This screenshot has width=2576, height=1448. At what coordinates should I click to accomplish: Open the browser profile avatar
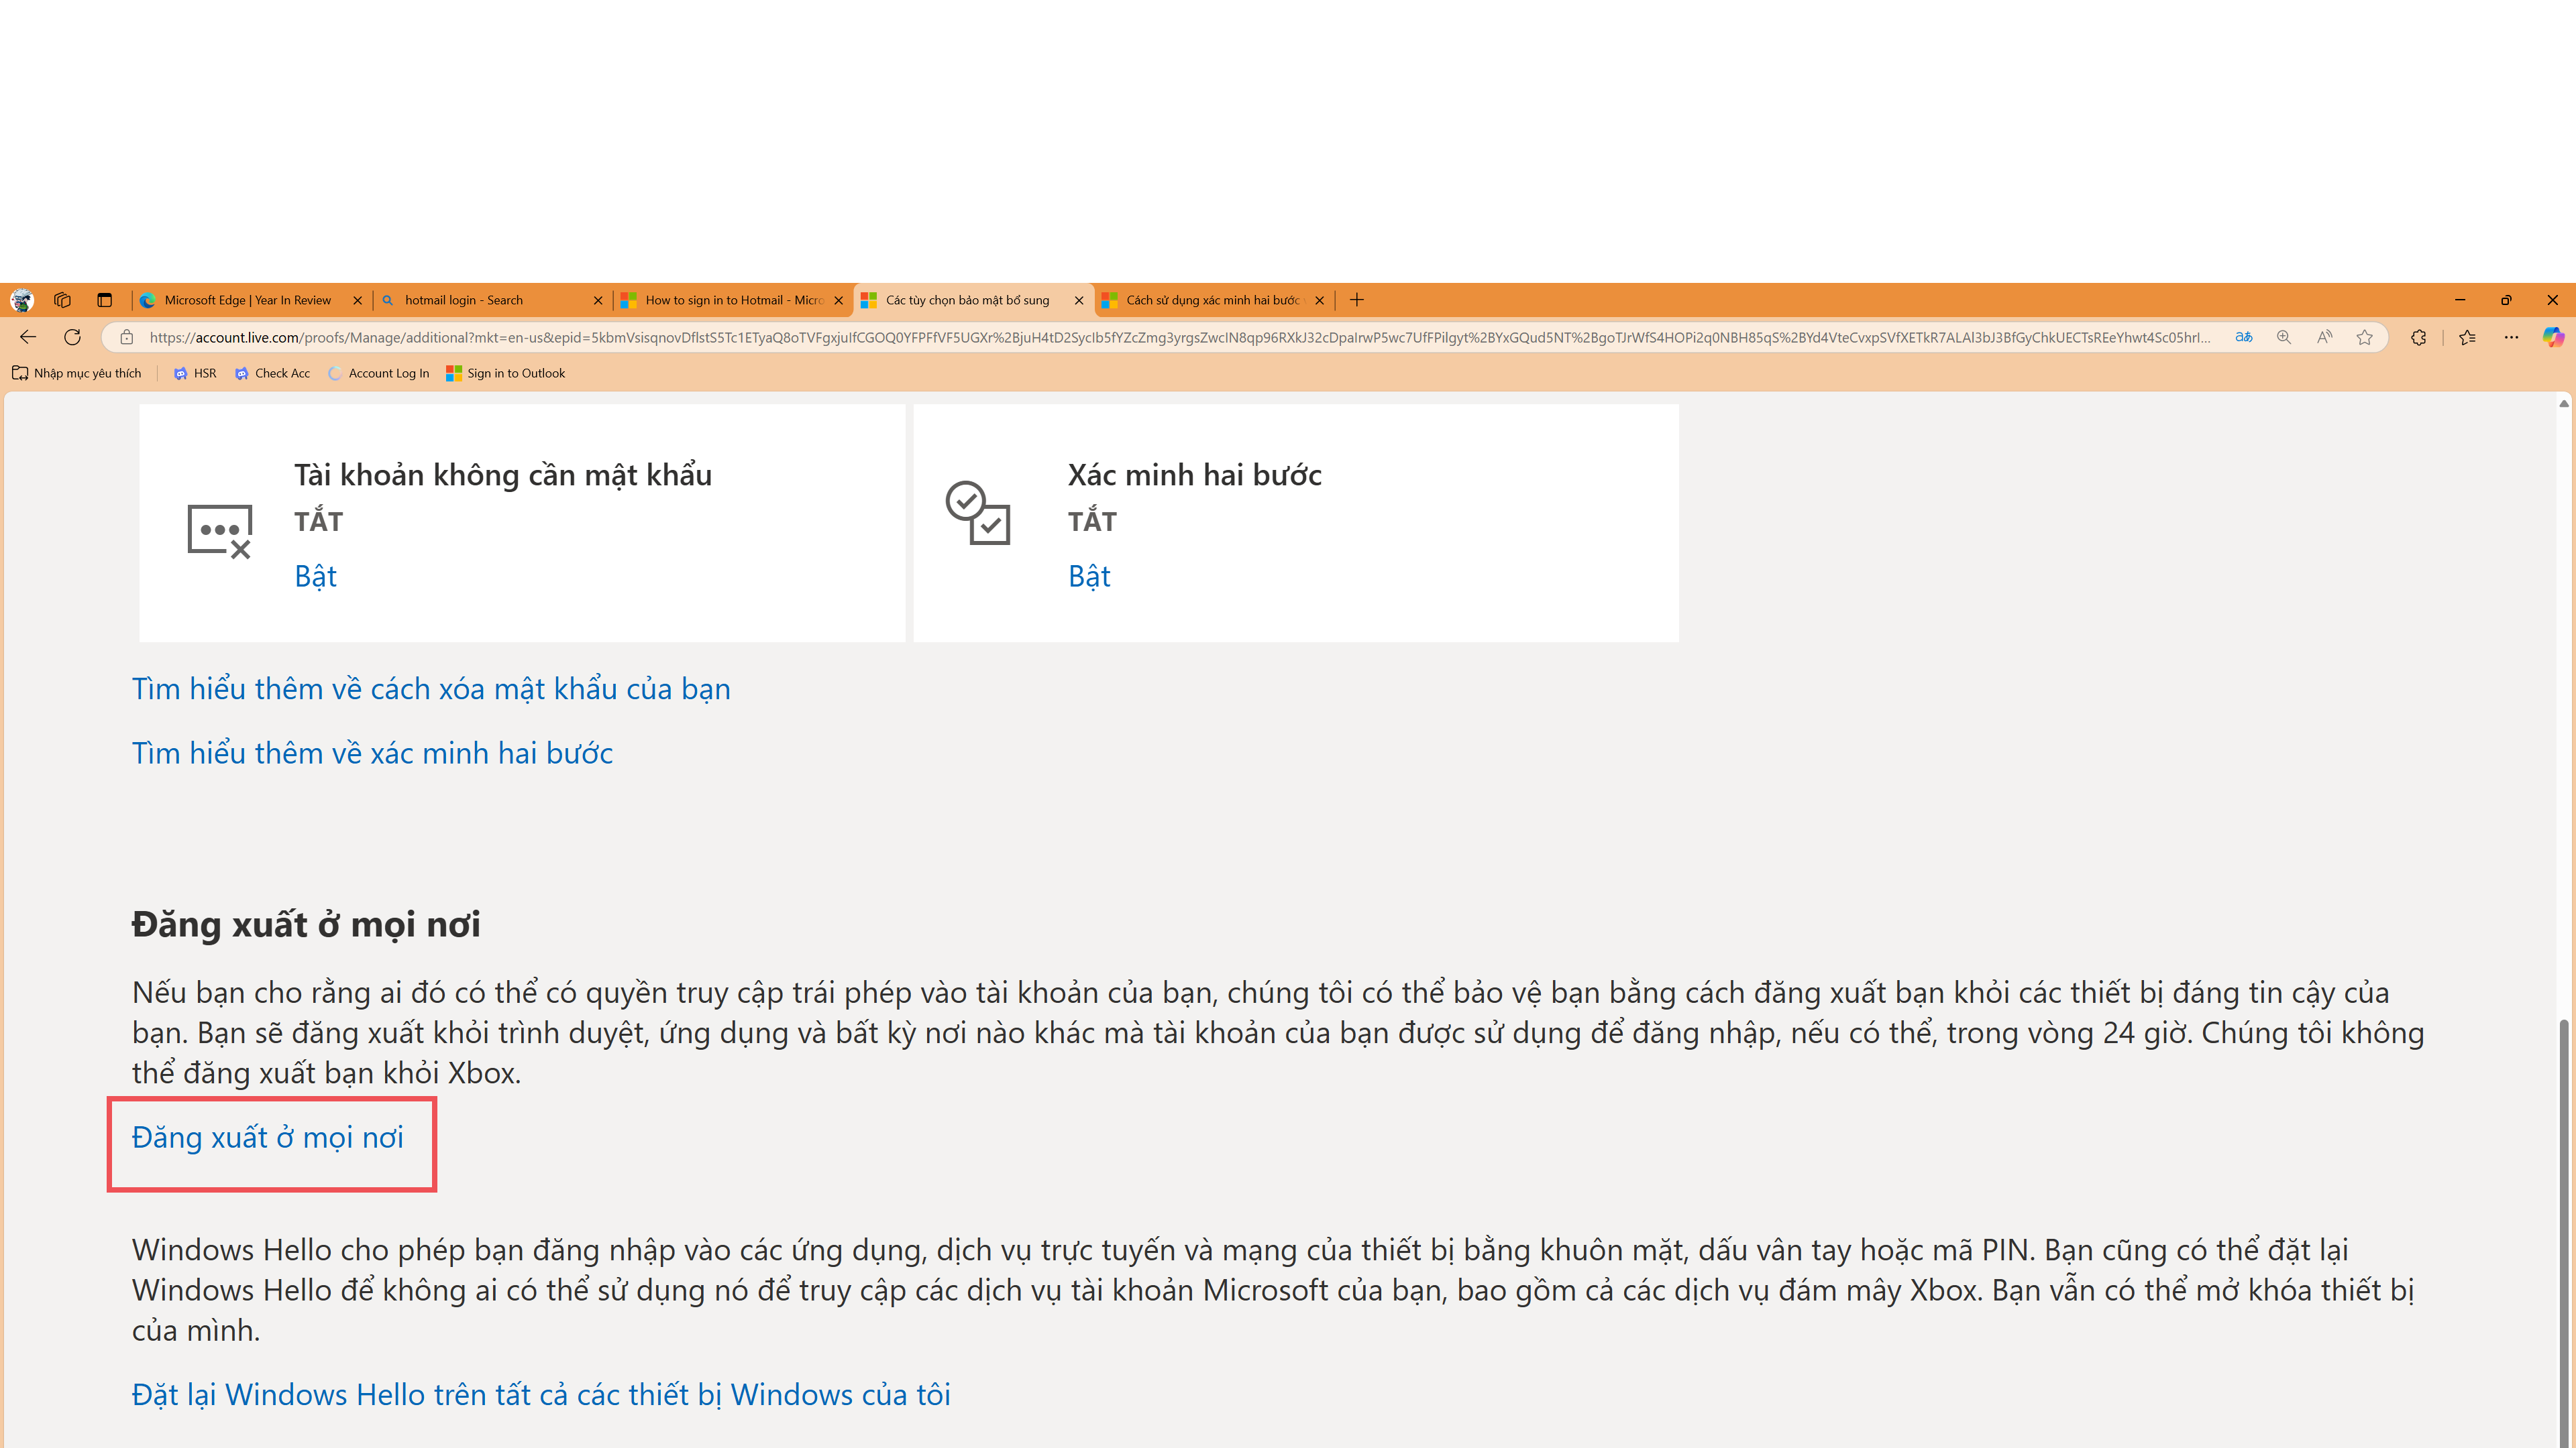point(21,300)
